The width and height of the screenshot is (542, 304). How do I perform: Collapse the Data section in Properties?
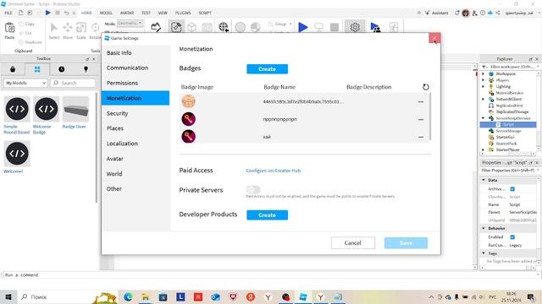click(x=484, y=180)
